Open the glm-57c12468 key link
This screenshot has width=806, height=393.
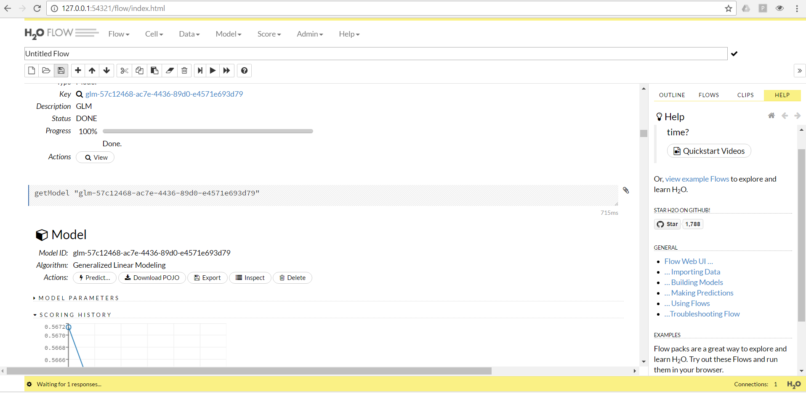164,94
